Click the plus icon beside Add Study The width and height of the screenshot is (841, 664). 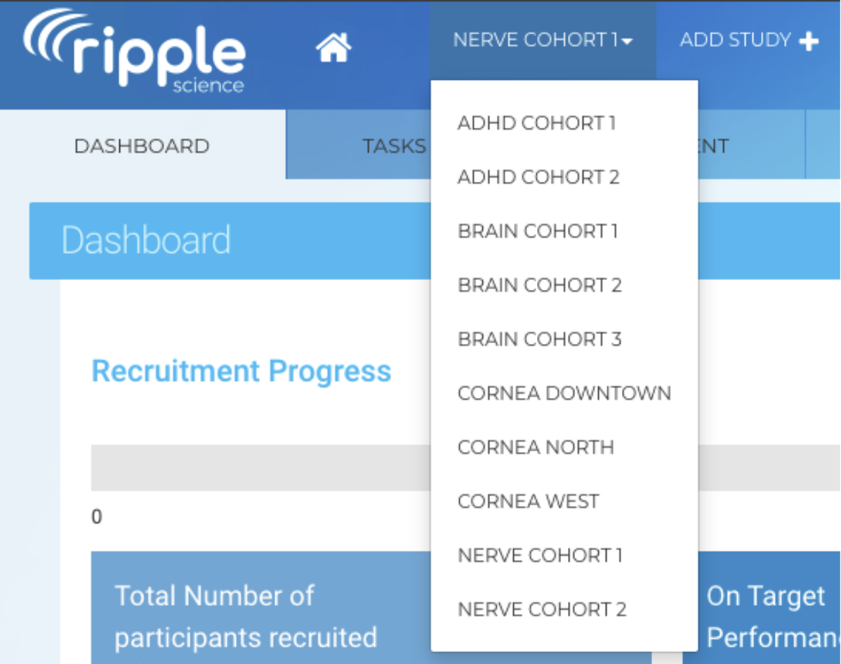point(809,41)
